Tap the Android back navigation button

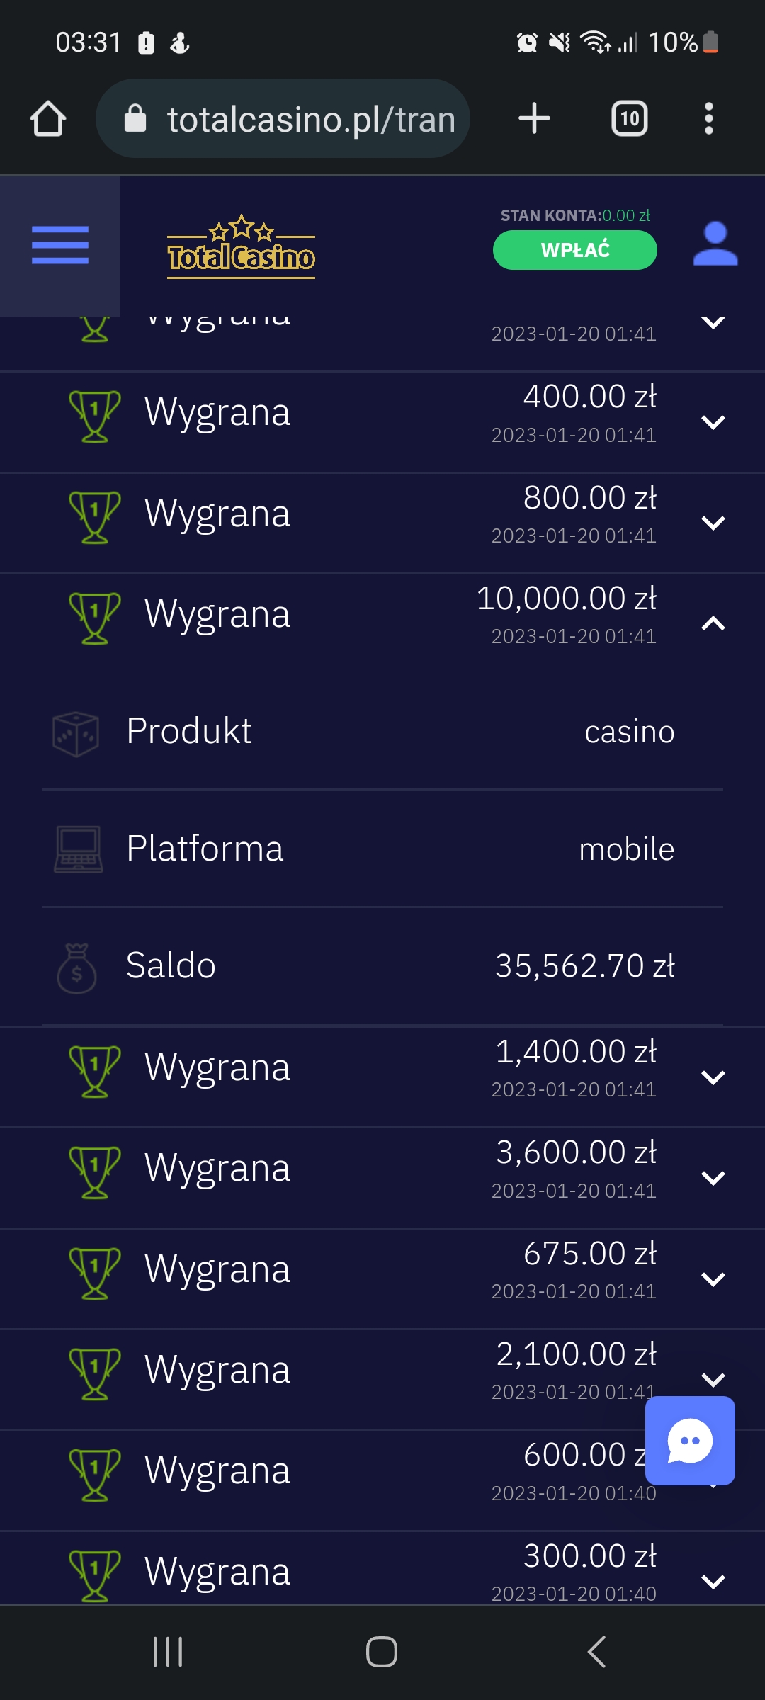[596, 1652]
